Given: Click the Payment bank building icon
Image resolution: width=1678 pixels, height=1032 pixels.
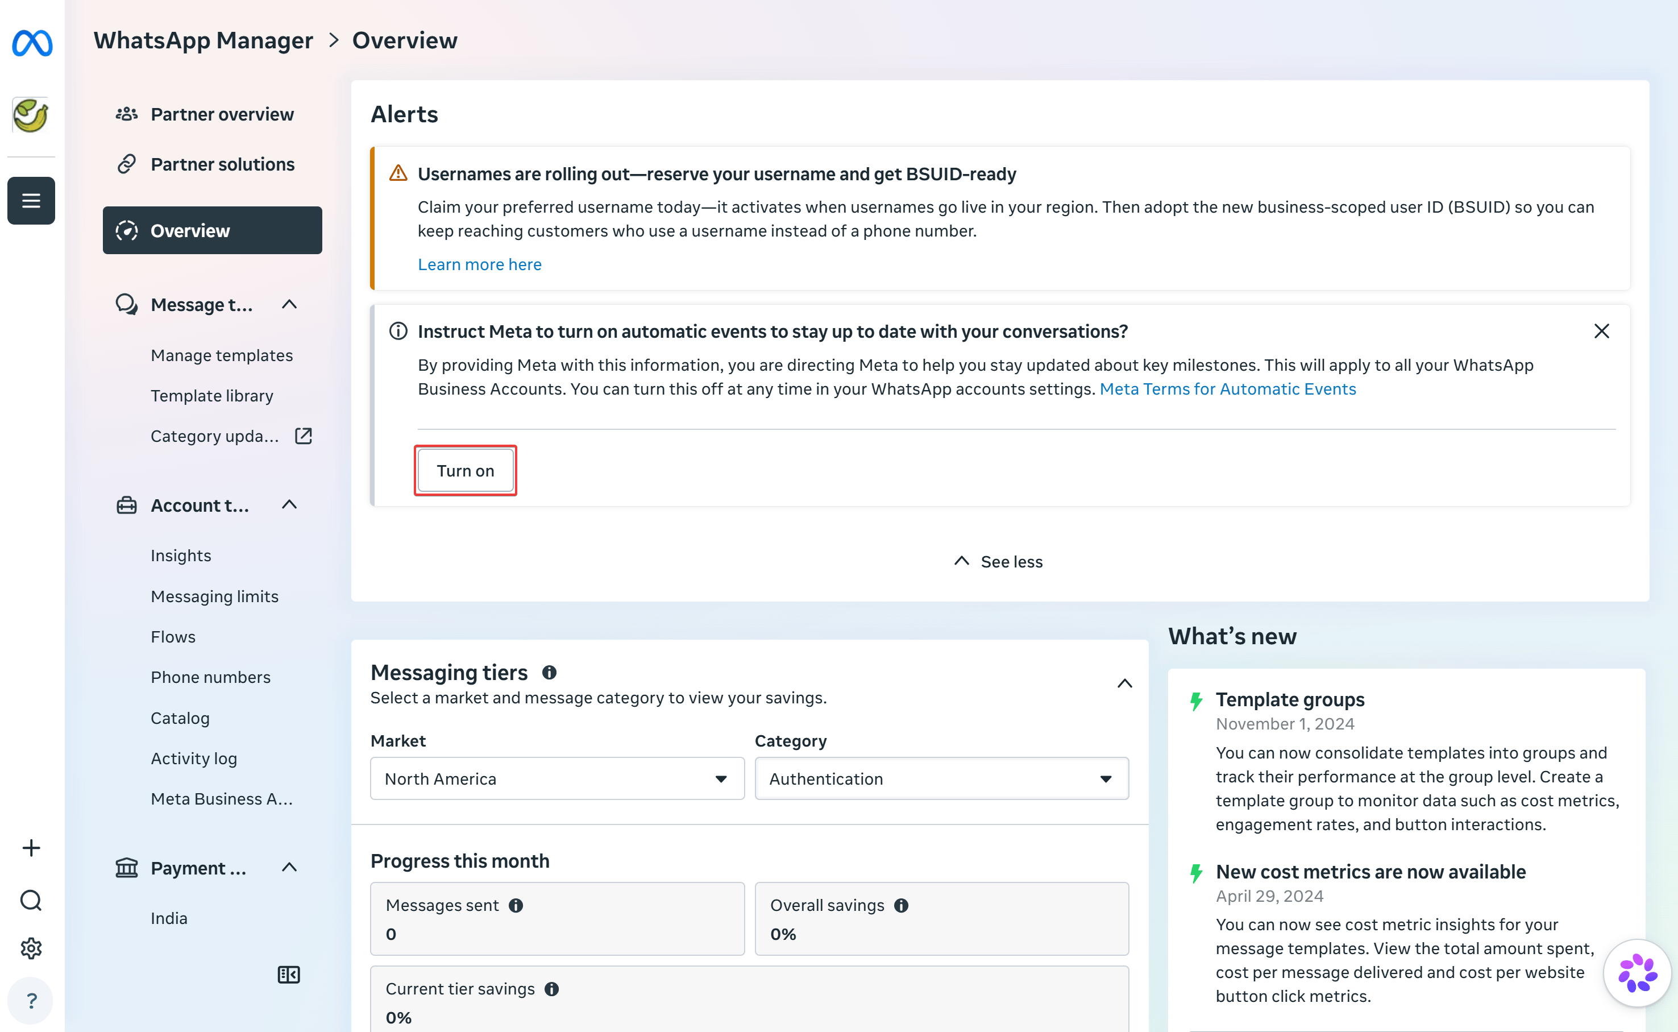Looking at the screenshot, I should pyautogui.click(x=127, y=868).
